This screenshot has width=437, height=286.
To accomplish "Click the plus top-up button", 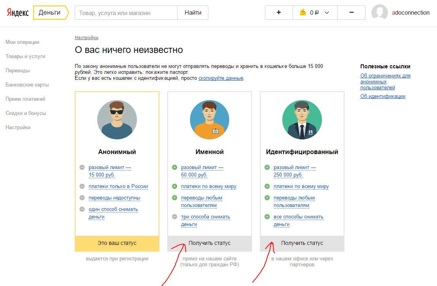I will click(279, 13).
